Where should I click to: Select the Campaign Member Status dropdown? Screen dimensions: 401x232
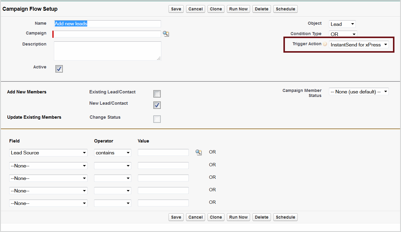coord(359,92)
